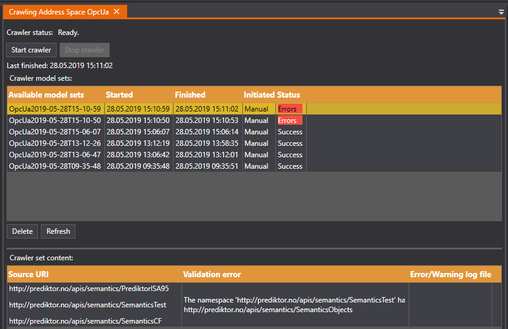Select the PredictorISA95 source URI row
Screen dimensions: 508x329
click(89, 289)
